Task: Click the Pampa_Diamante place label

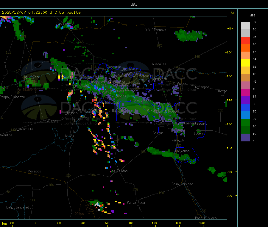Action: (x=12, y=97)
